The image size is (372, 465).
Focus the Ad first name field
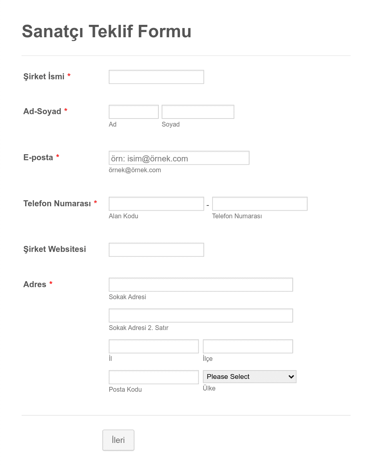tap(134, 112)
